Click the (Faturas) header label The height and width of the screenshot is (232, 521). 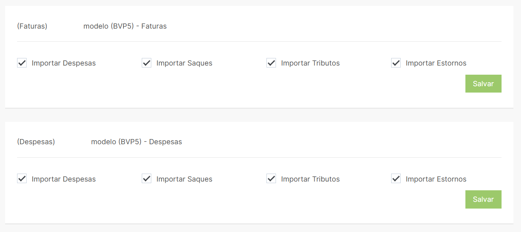click(32, 26)
